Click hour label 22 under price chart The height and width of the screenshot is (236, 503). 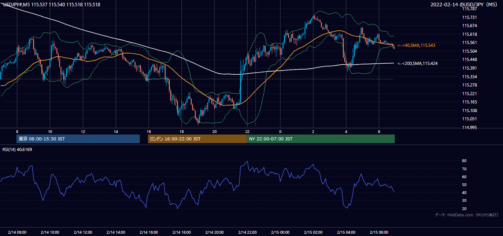point(248,131)
